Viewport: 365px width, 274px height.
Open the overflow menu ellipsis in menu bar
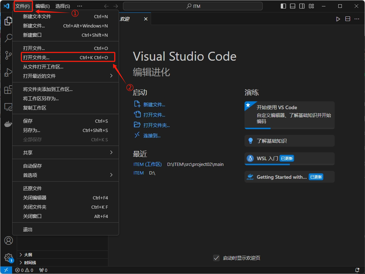[x=79, y=6]
